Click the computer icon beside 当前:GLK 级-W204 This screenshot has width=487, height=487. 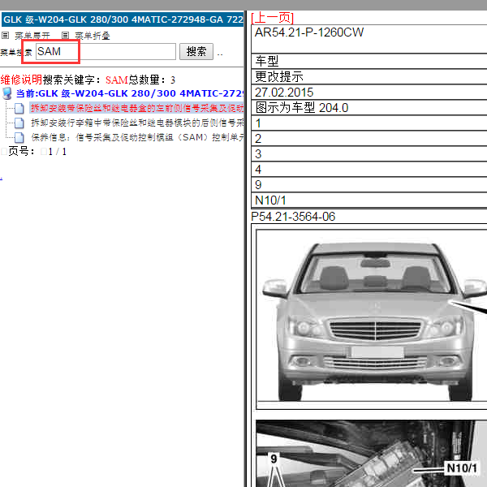tap(6, 93)
